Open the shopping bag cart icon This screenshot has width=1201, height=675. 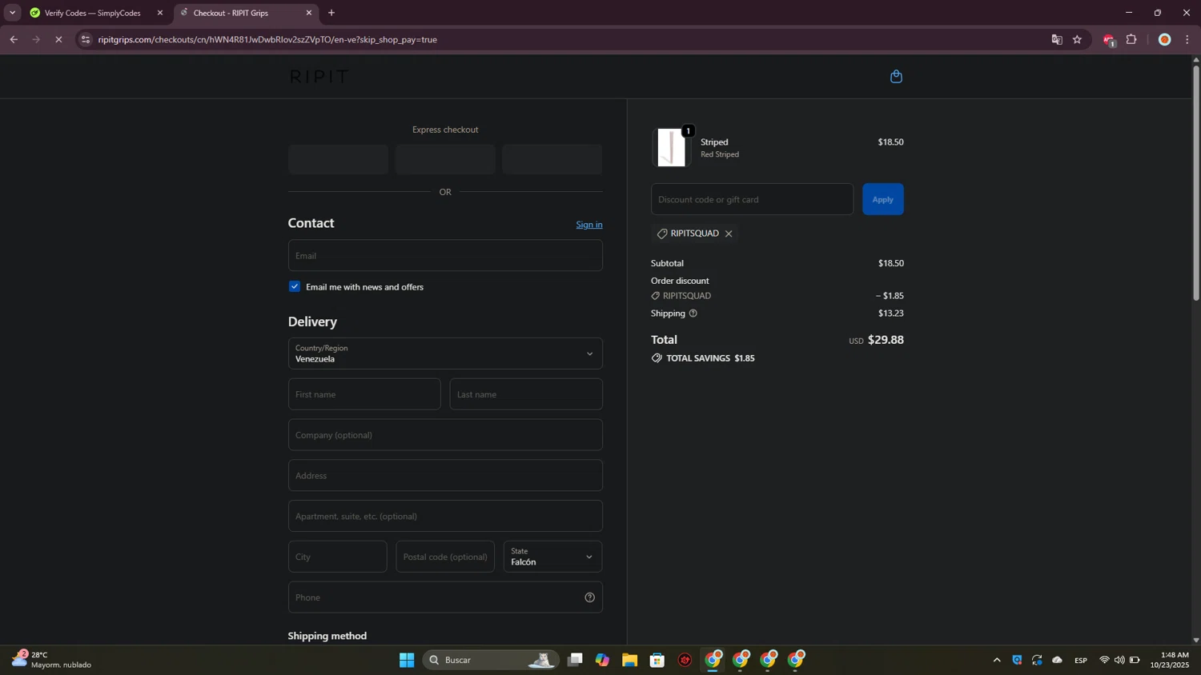(x=896, y=77)
